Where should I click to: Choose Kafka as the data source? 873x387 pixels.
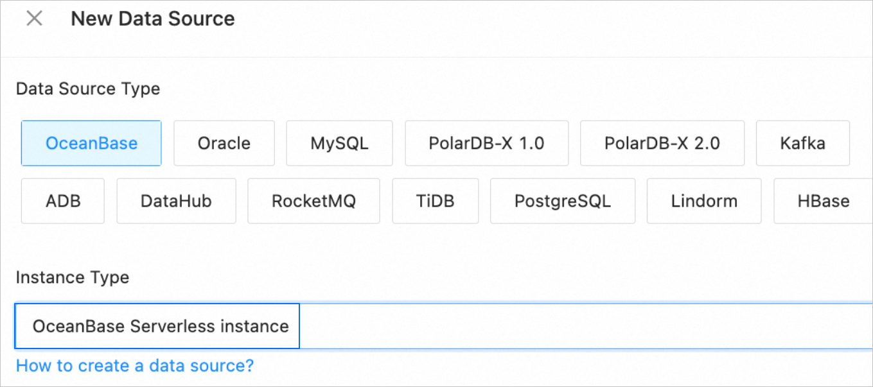click(x=802, y=143)
